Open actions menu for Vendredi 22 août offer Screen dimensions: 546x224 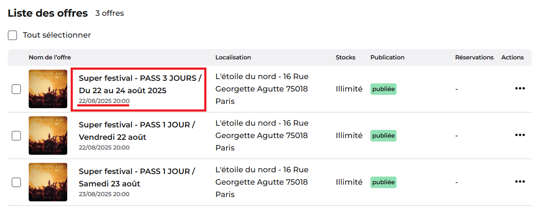click(520, 135)
